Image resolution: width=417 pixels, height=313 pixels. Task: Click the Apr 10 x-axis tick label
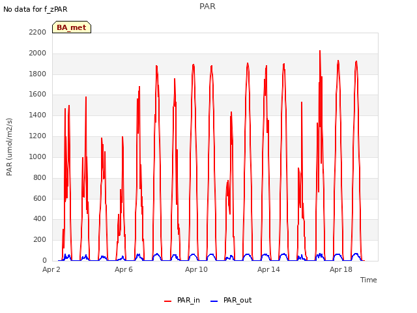196,269
